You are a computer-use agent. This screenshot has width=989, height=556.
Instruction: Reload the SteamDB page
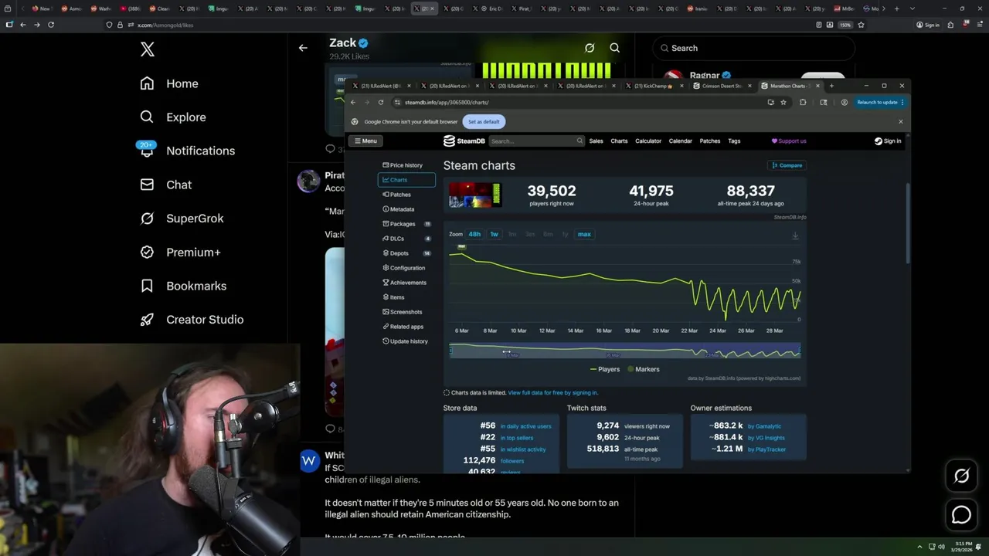click(x=380, y=102)
